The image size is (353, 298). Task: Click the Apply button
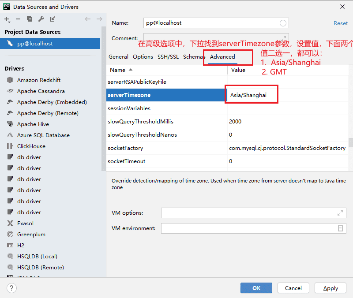coord(330,288)
